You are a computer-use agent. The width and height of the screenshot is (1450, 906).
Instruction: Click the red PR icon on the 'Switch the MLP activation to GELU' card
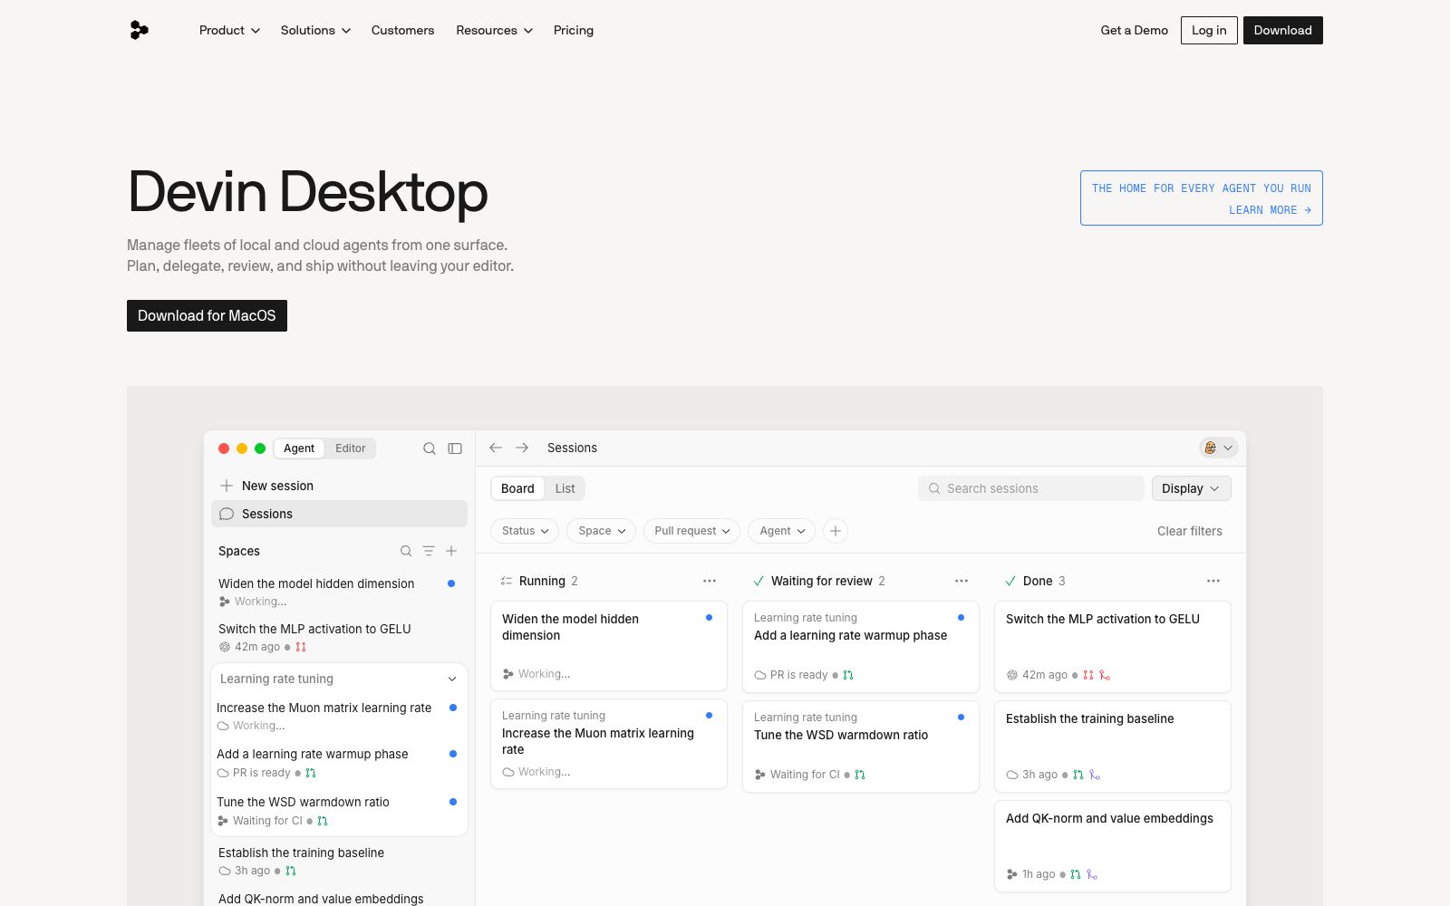tap(1088, 675)
